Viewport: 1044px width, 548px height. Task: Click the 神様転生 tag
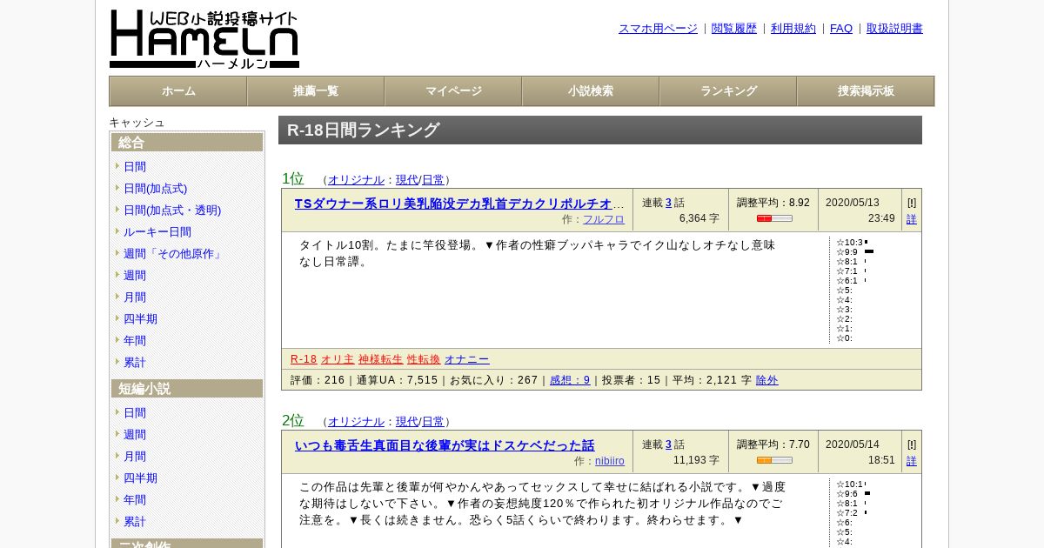[x=381, y=359]
